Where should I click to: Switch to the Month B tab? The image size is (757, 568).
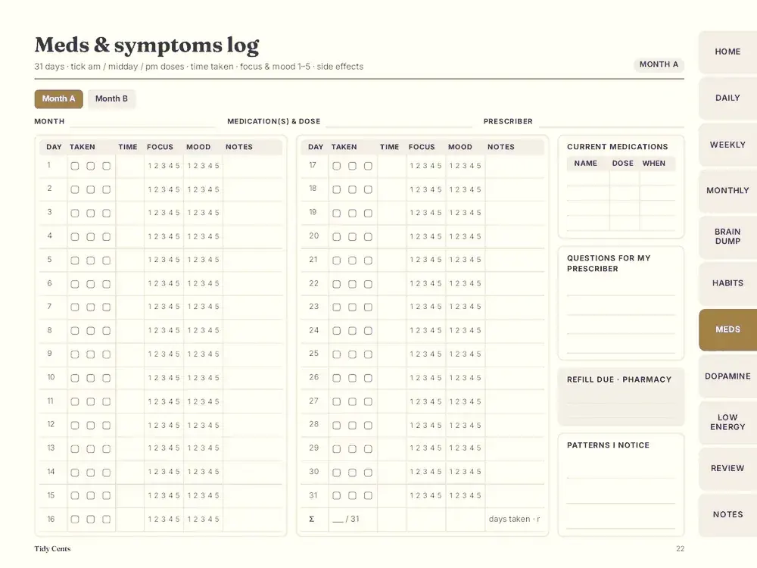pos(111,98)
